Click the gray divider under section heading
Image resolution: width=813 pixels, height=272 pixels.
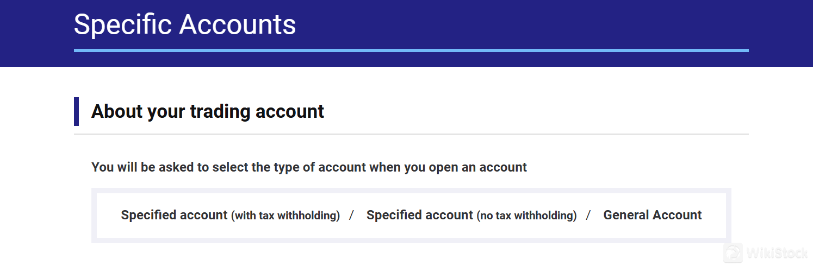point(411,134)
